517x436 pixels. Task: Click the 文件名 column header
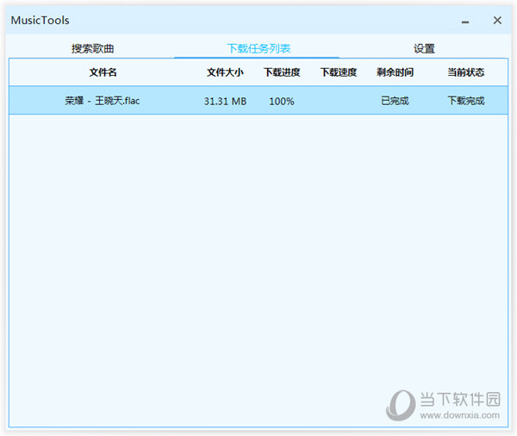(103, 72)
